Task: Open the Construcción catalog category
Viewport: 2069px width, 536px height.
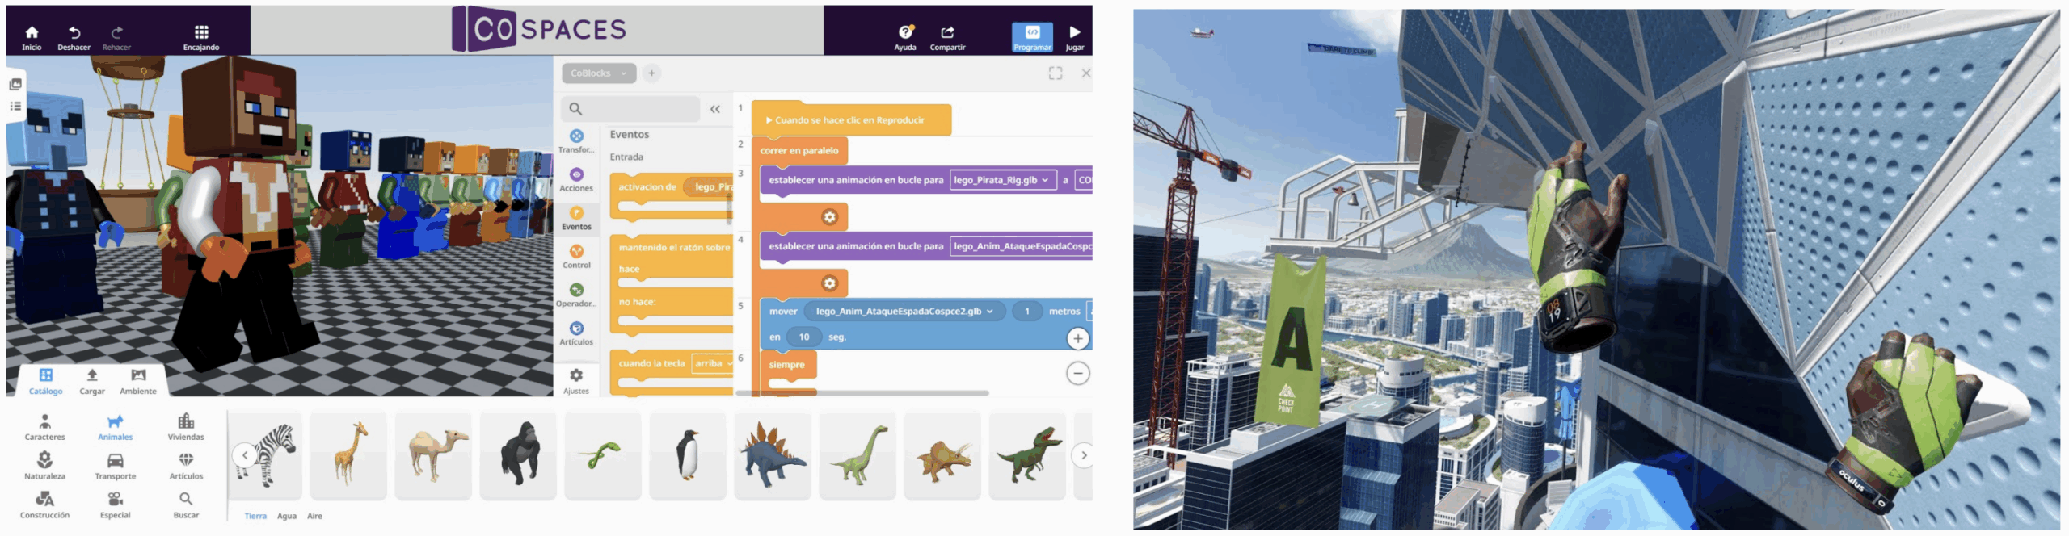Action: (44, 505)
